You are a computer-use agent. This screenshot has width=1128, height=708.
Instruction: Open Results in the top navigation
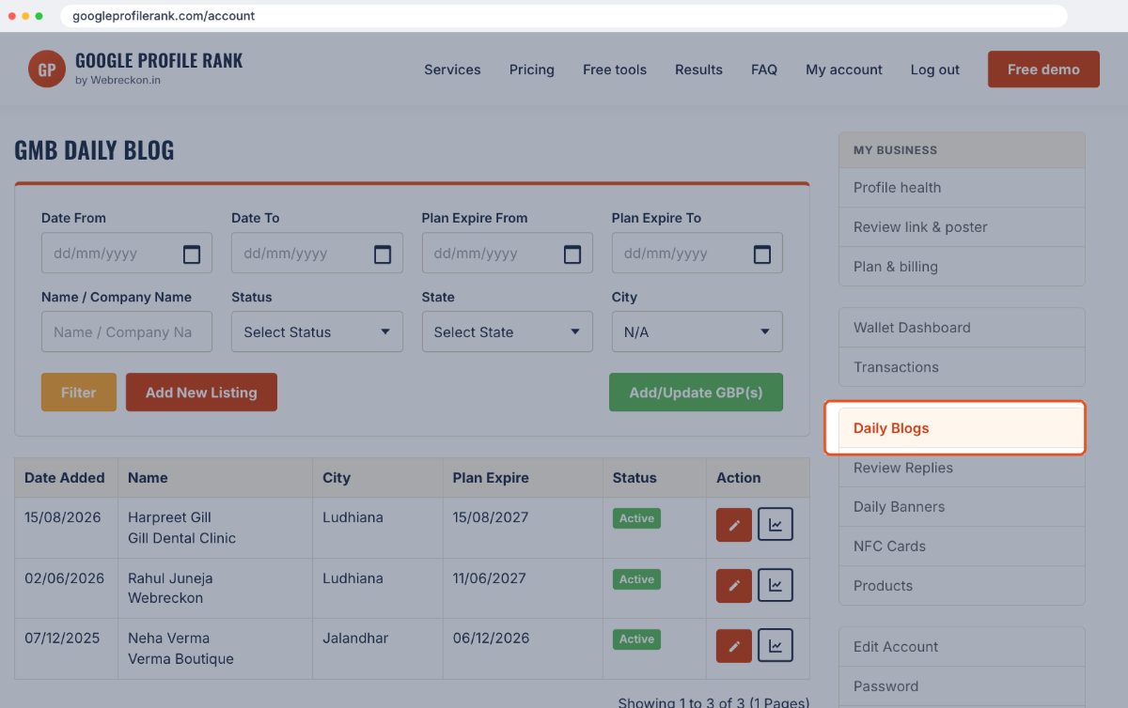point(698,69)
